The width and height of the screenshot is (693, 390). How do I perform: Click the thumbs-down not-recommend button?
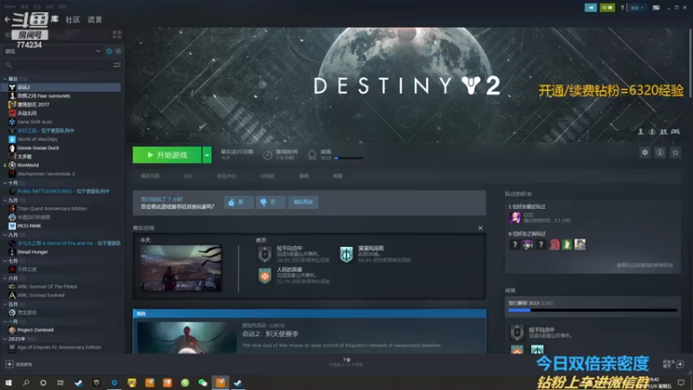tap(270, 202)
